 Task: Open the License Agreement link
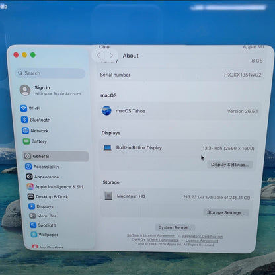coord(202,241)
